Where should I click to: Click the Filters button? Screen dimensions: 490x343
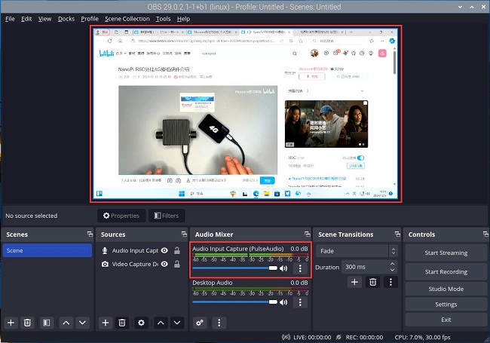[167, 216]
